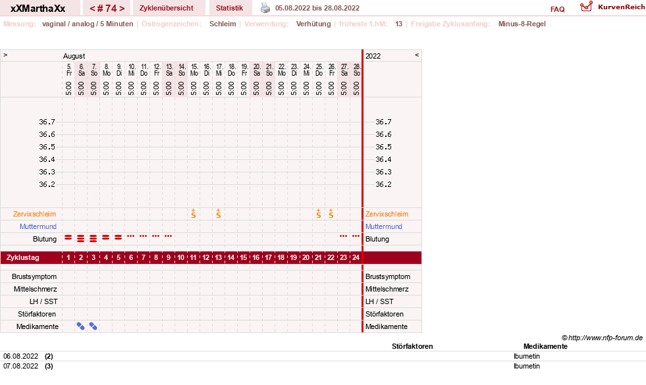Click Ibumetin entry in 06.08.2022 row
Viewport: 646px width, 385px height.
(527, 356)
